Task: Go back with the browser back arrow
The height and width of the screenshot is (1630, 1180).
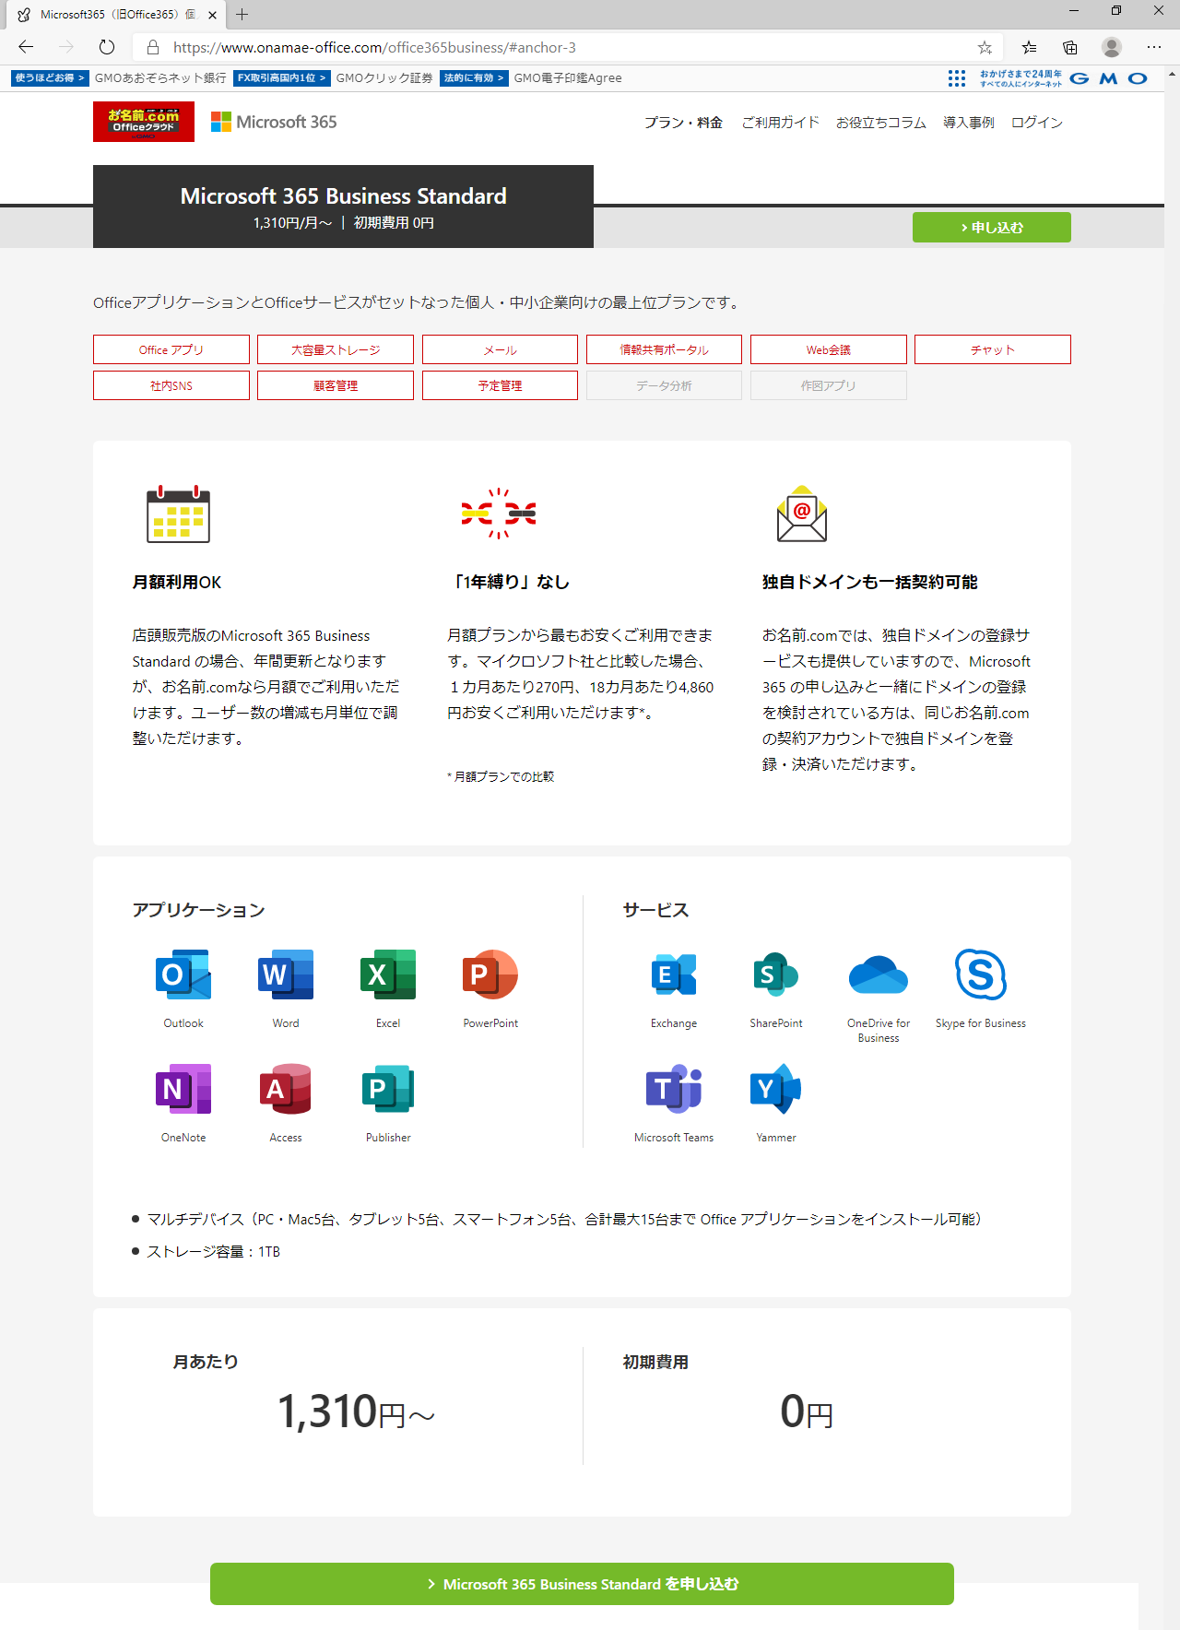Action: tap(26, 47)
